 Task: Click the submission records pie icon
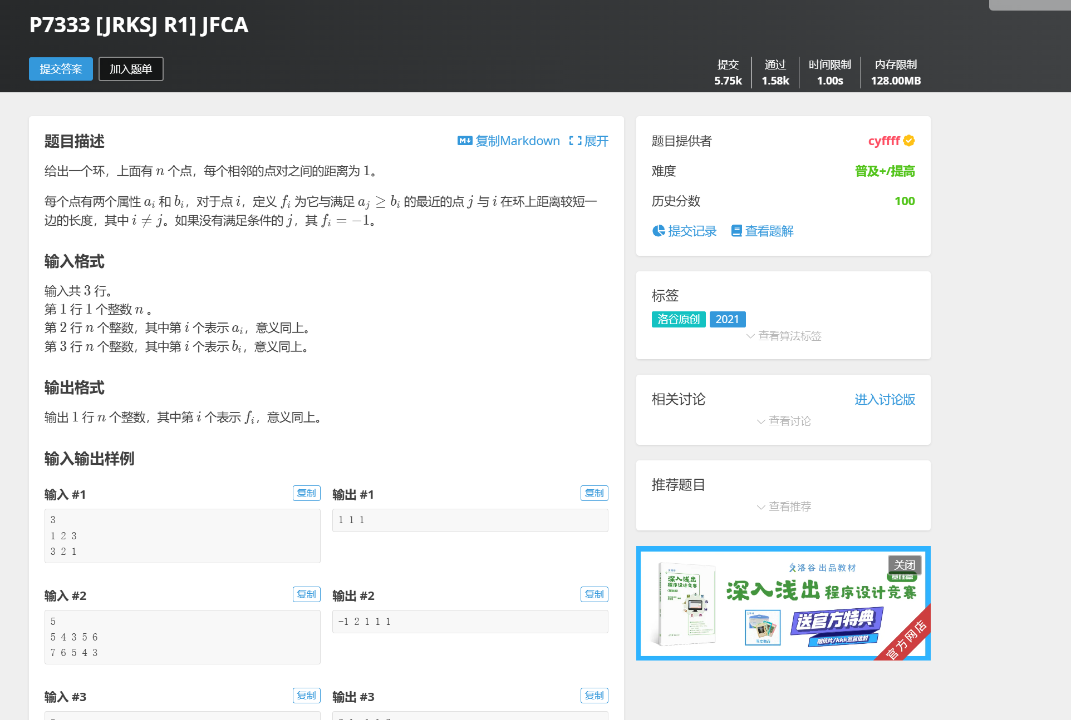(659, 231)
